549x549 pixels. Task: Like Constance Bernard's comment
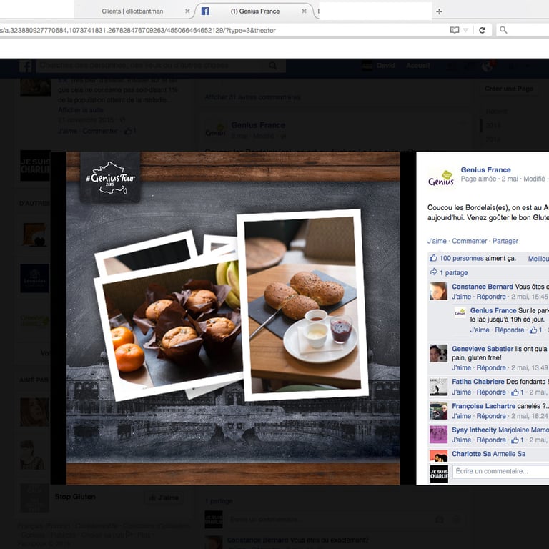point(462,297)
